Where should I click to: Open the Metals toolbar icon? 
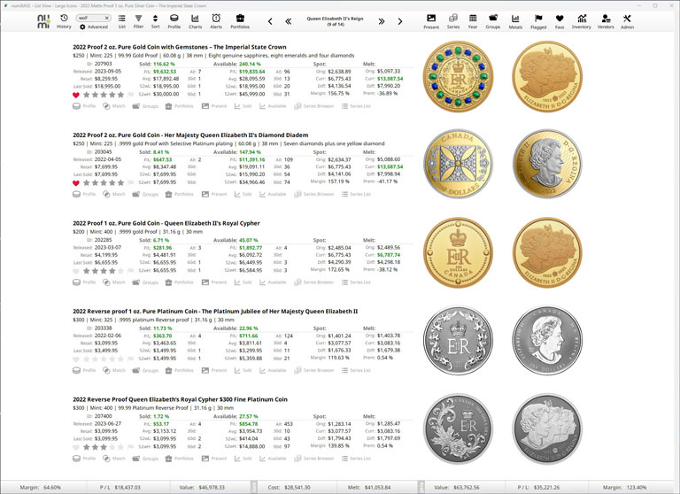point(515,21)
